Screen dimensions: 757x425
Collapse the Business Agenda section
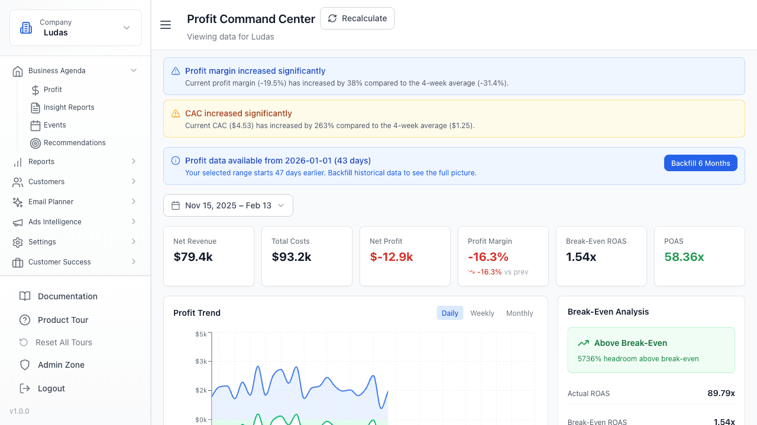[134, 70]
